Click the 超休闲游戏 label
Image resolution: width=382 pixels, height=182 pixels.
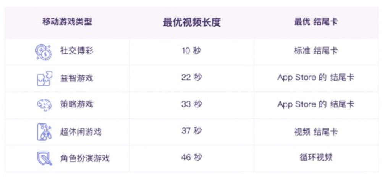click(80, 131)
